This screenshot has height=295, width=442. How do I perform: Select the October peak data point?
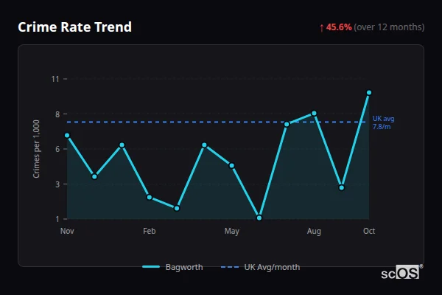coord(369,93)
